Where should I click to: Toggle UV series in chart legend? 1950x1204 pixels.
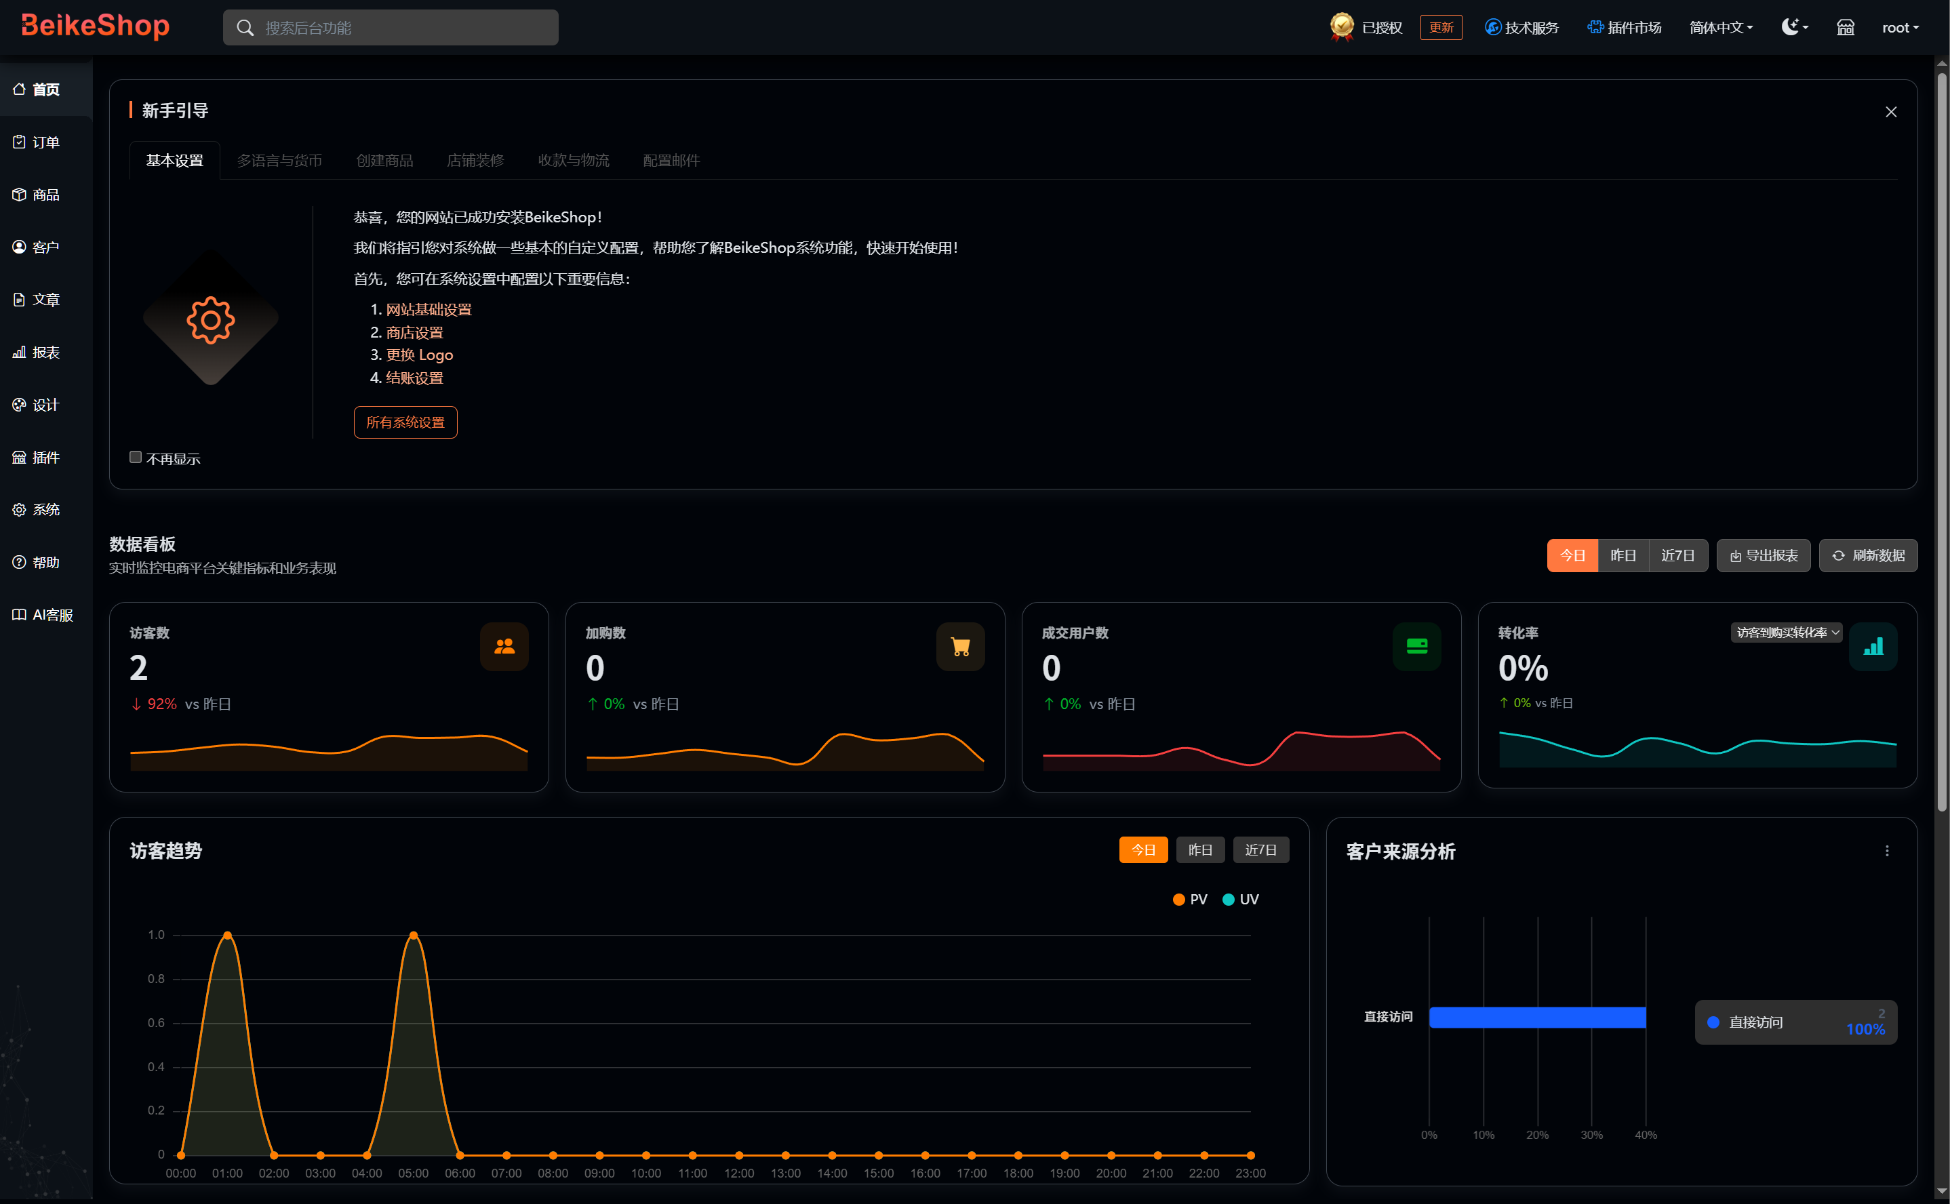tap(1239, 899)
